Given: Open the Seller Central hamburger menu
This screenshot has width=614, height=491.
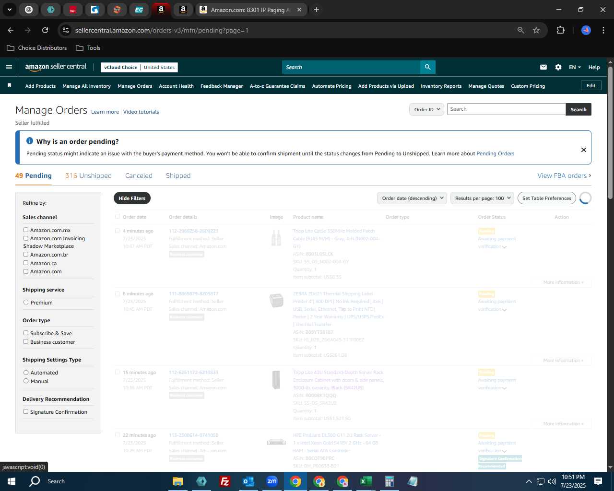Looking at the screenshot, I should (9, 67).
